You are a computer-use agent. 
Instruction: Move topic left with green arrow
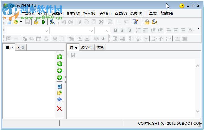[x=60, y=71]
